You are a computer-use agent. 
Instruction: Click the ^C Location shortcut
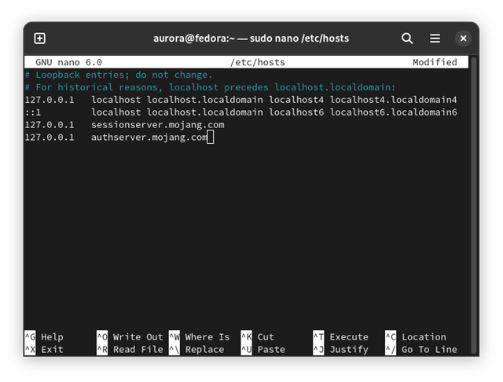(x=415, y=336)
